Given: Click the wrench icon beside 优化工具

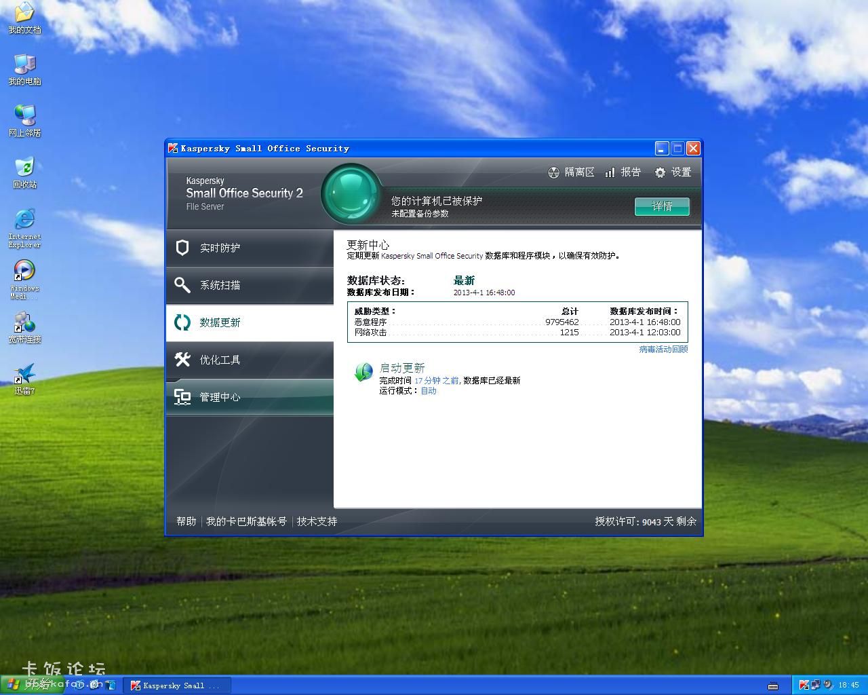Looking at the screenshot, I should 182,359.
